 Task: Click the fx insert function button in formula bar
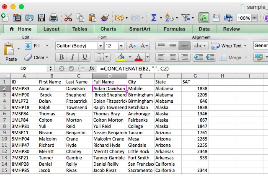[92, 69]
